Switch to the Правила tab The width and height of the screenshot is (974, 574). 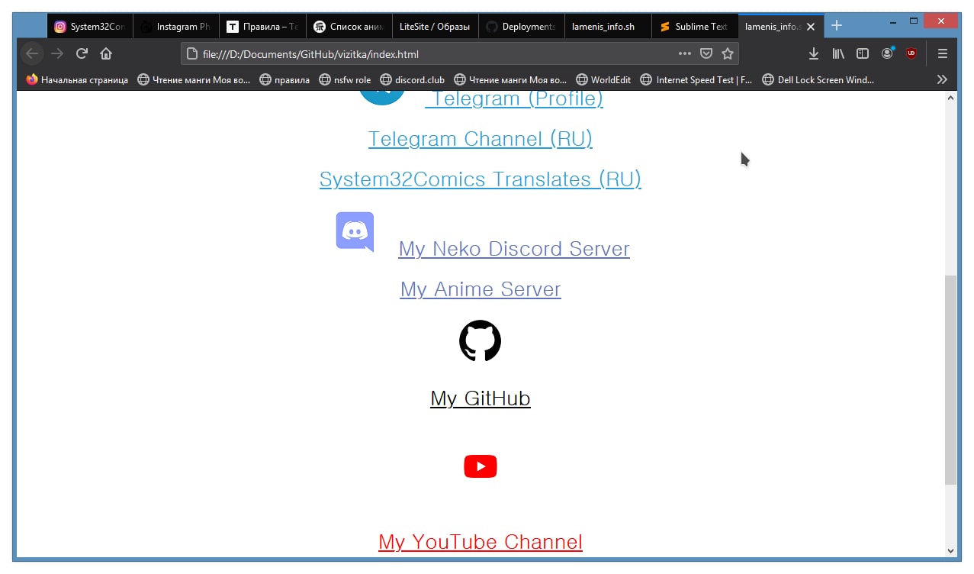pos(262,26)
